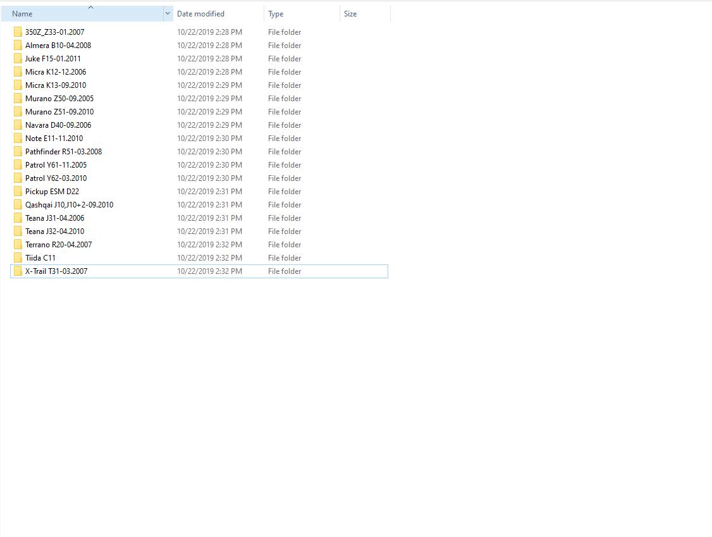Click the folder icon of Micra K12-12.2006
The height and width of the screenshot is (537, 712).
pyautogui.click(x=18, y=71)
